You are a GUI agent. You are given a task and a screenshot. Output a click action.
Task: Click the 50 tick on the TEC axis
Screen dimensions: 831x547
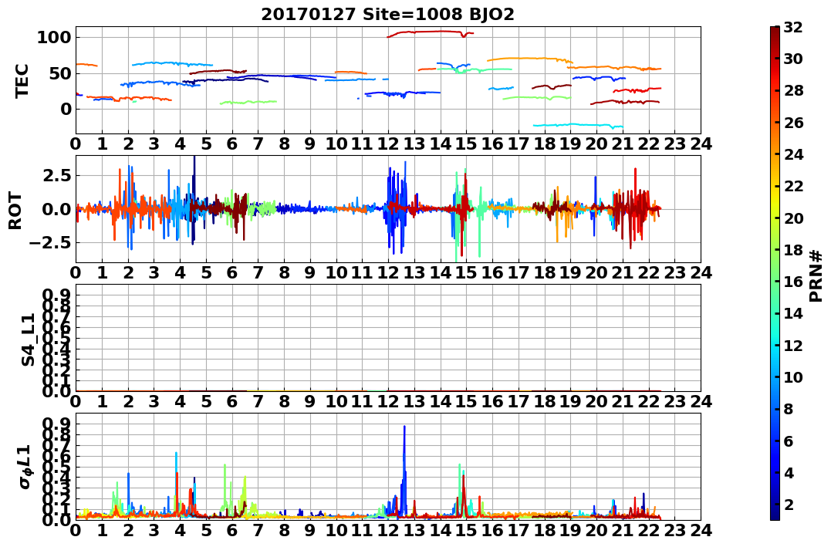59,73
